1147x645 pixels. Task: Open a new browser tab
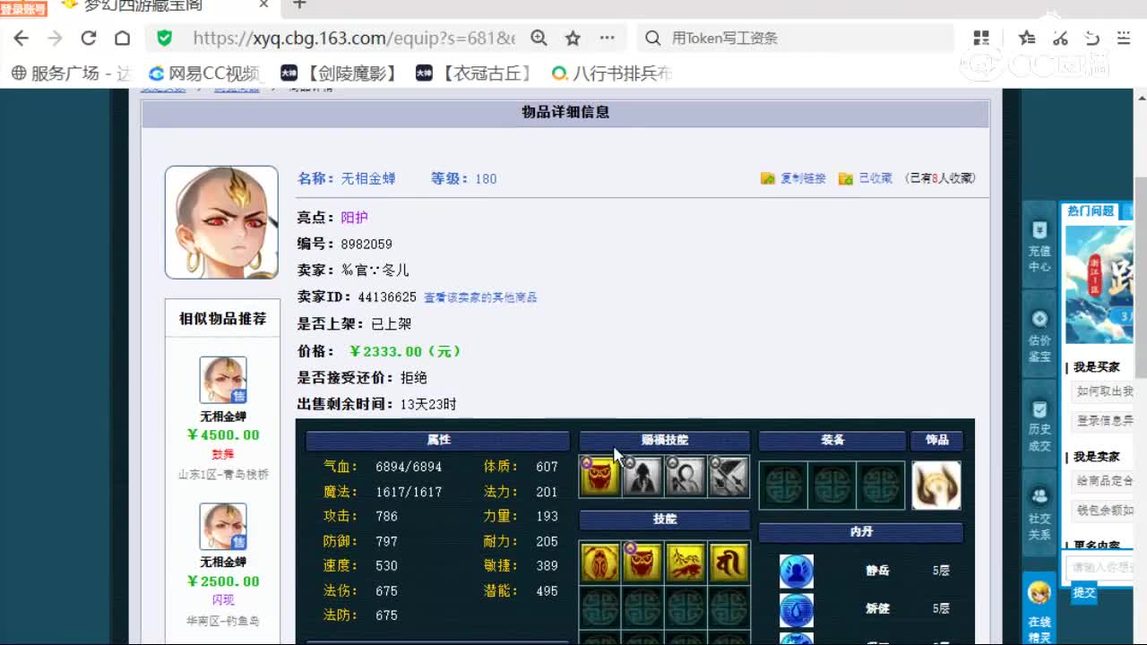[x=299, y=5]
